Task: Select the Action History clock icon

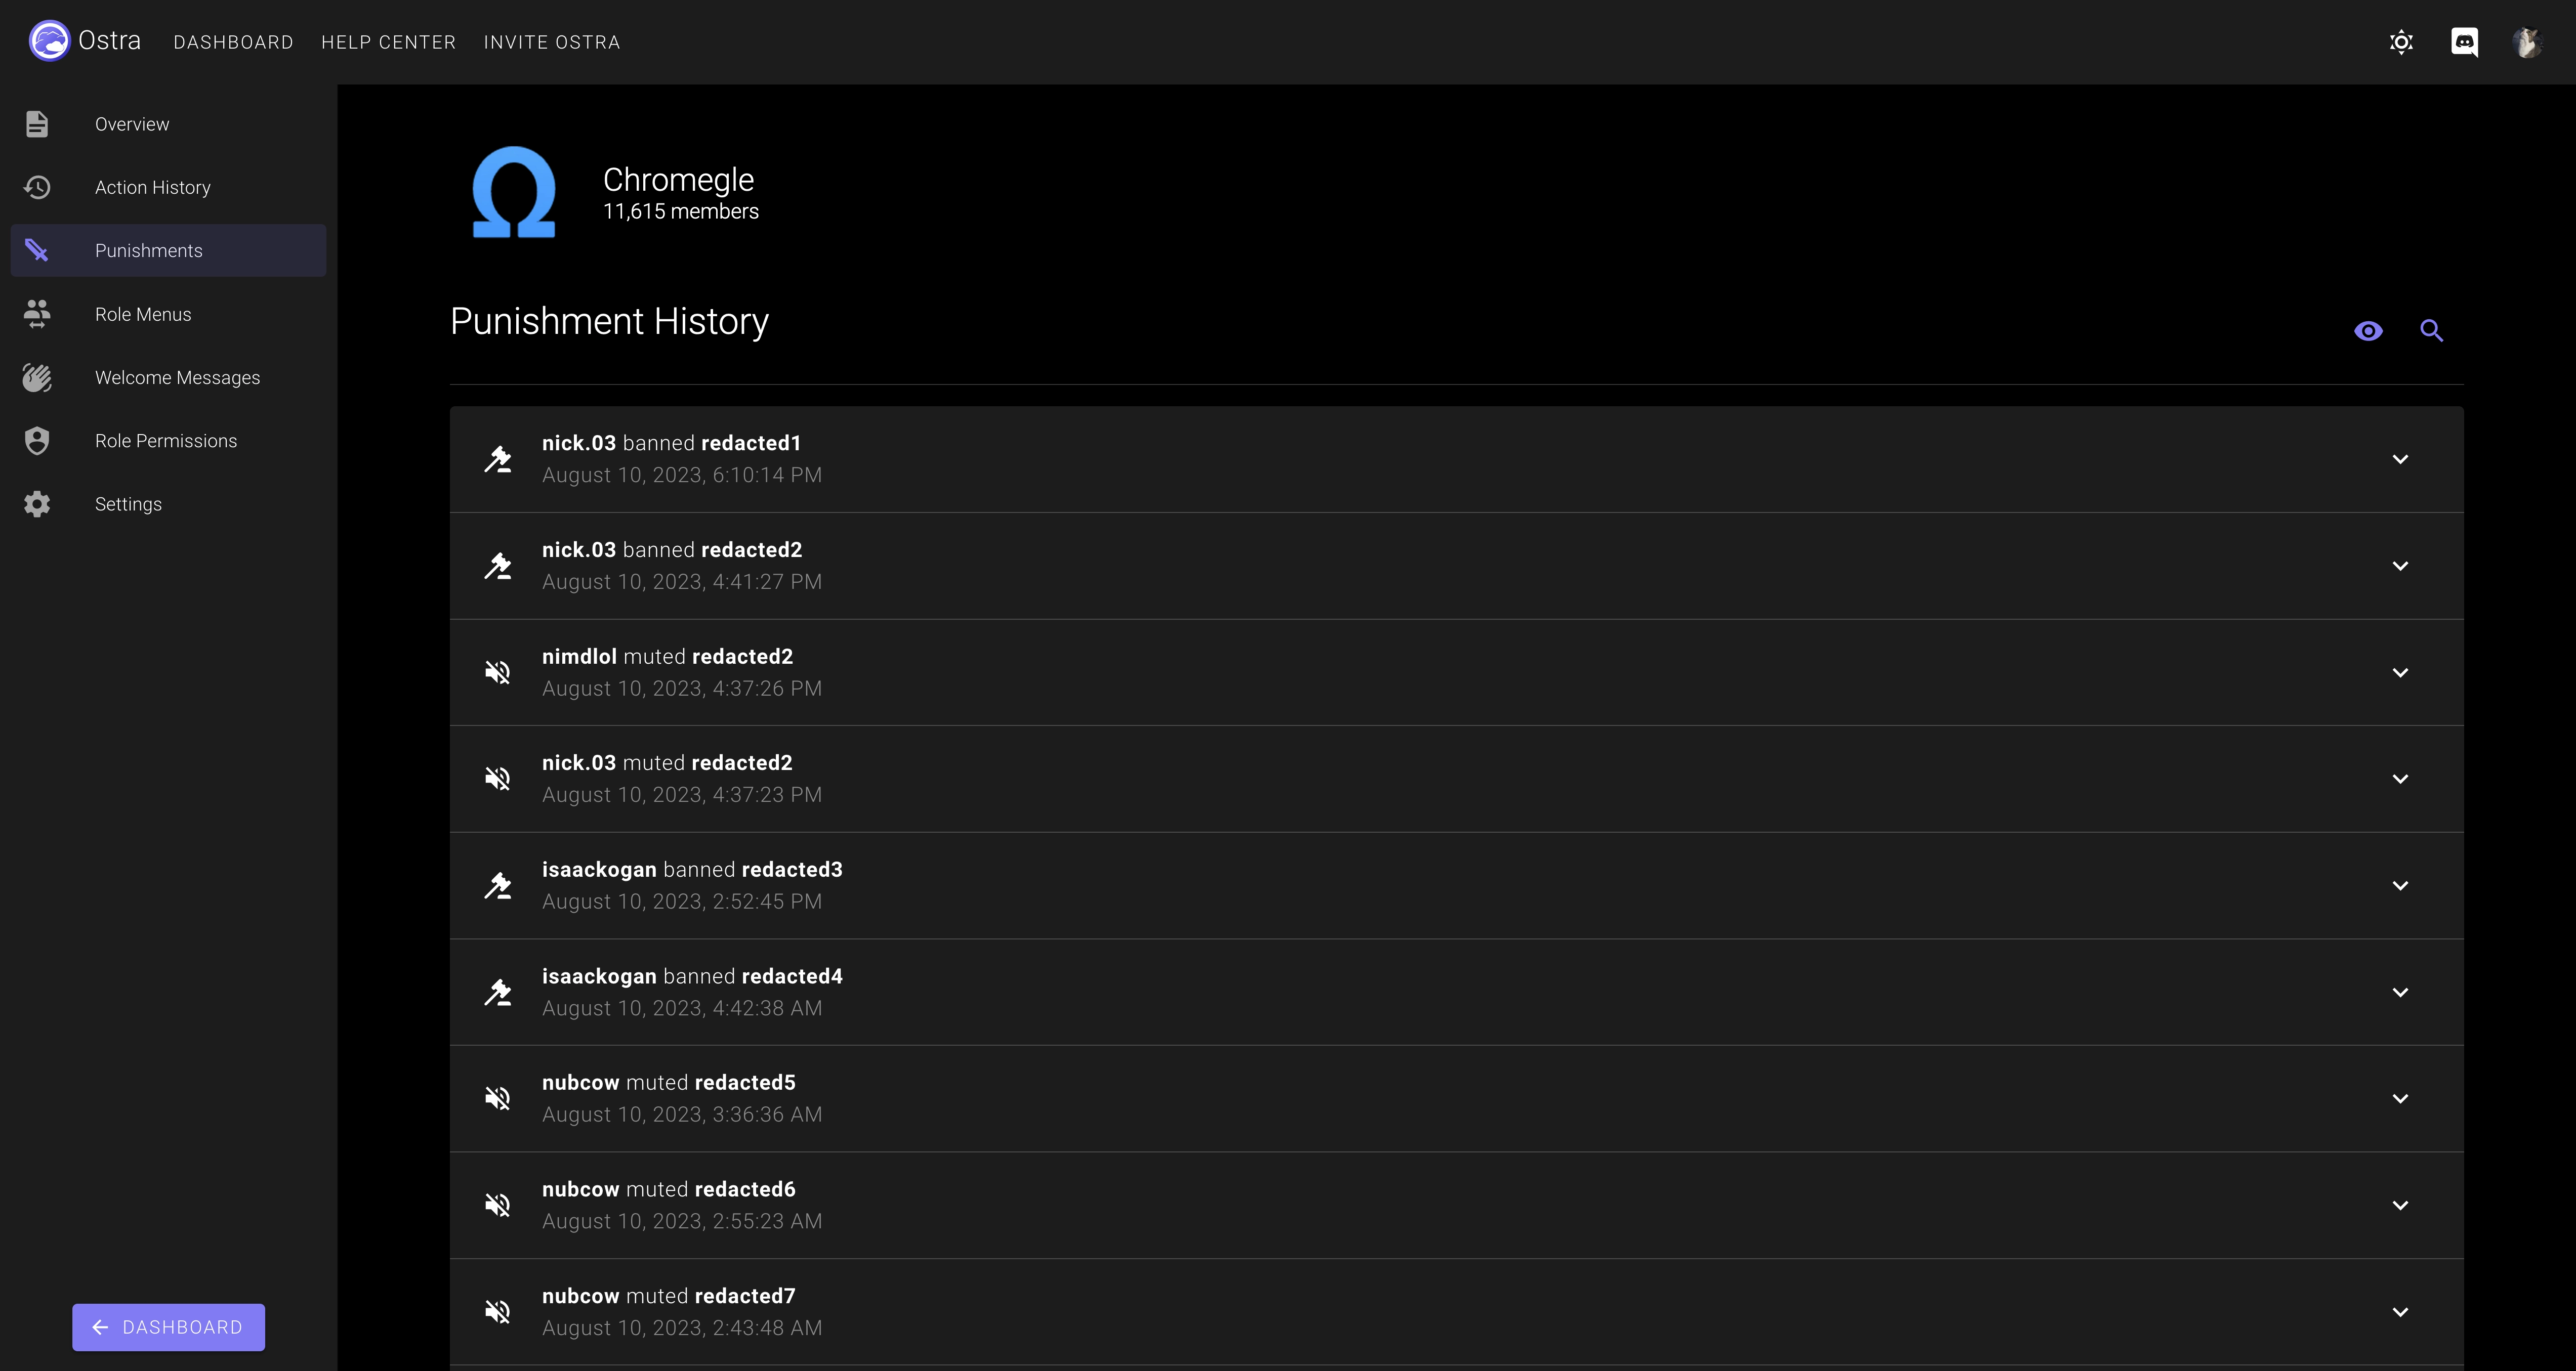Action: click(37, 187)
